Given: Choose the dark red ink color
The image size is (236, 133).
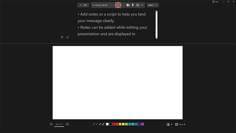Looking at the screenshot, I should [x=114, y=124].
